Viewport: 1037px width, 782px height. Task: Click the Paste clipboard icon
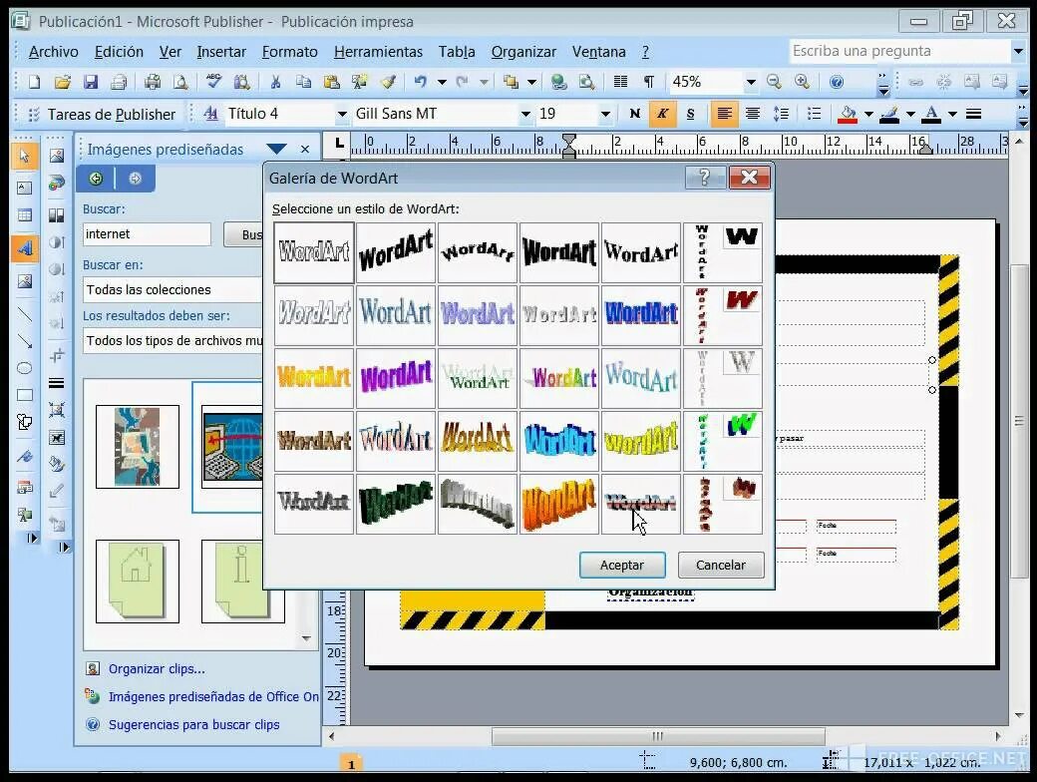(331, 82)
